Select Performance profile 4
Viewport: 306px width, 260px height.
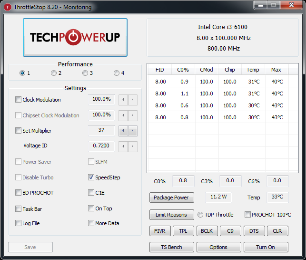point(117,73)
